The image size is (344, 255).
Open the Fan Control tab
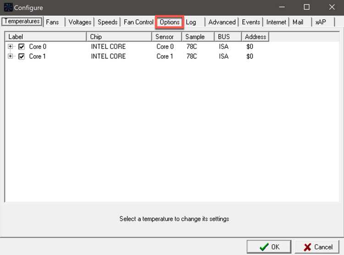(x=139, y=22)
